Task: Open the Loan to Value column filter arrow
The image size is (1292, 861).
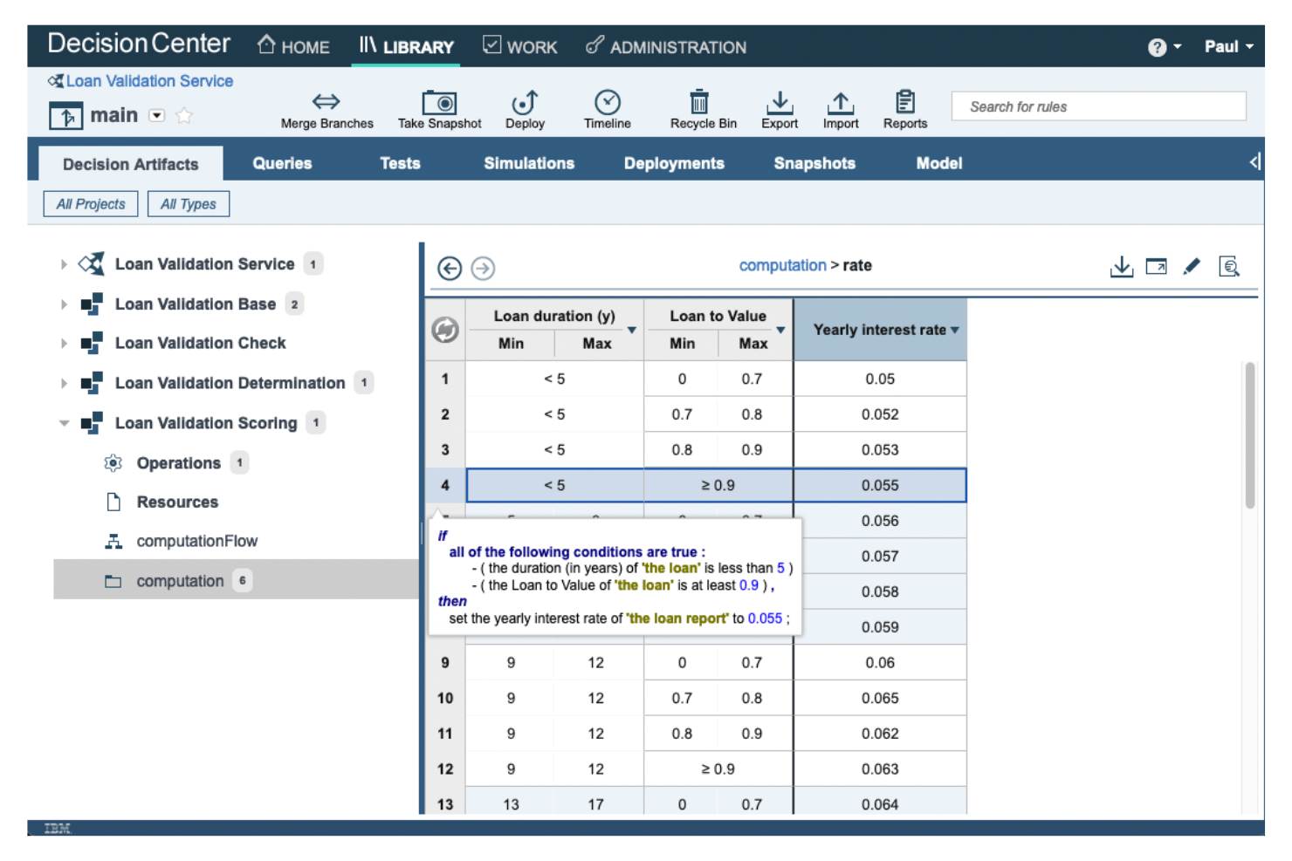Action: click(x=781, y=330)
